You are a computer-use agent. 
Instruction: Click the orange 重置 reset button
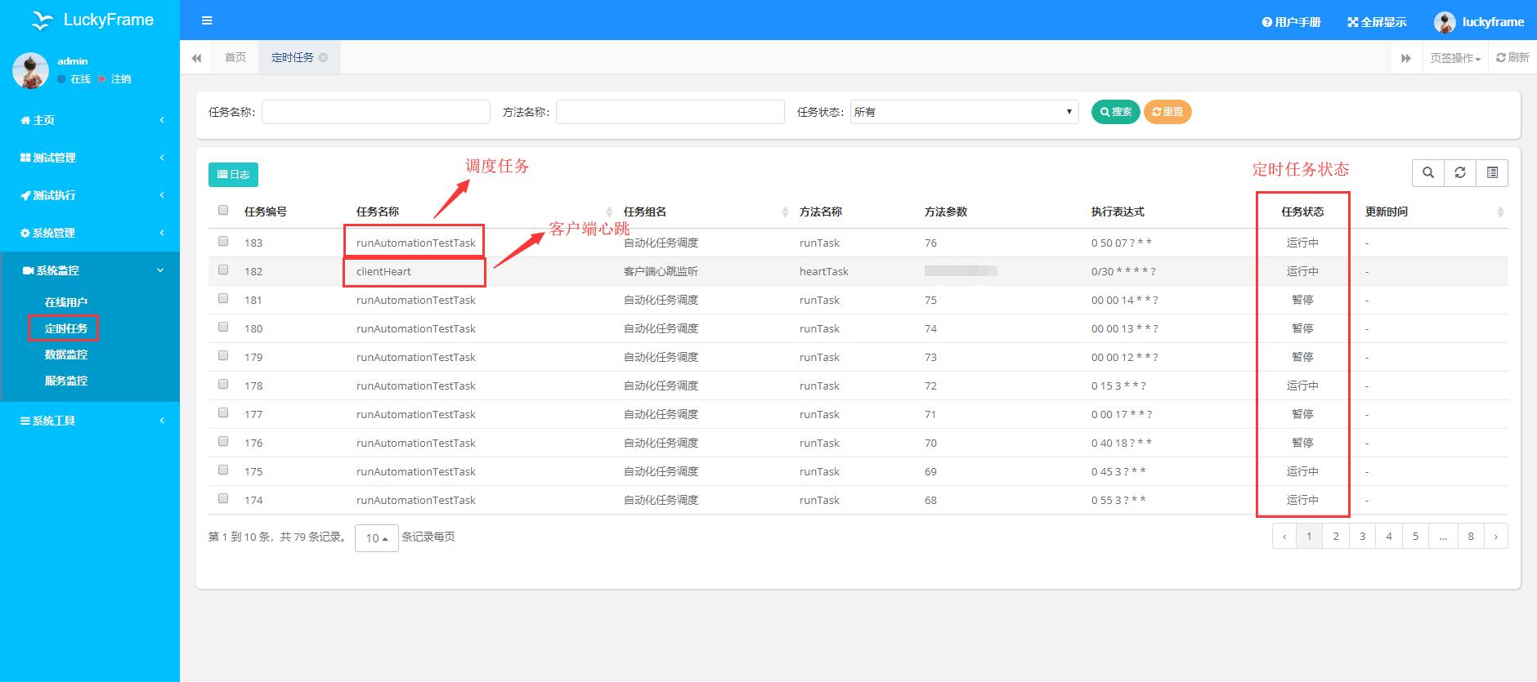(x=1167, y=112)
